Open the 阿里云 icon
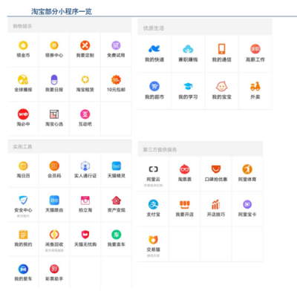 [154, 169]
